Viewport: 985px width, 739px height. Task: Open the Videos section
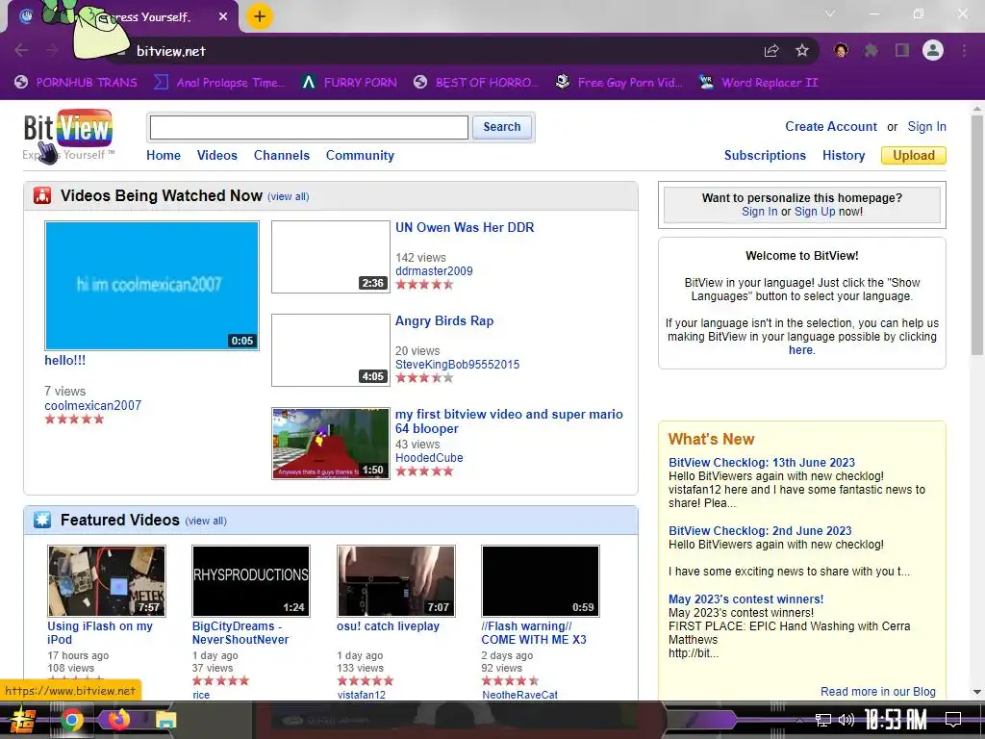(216, 155)
